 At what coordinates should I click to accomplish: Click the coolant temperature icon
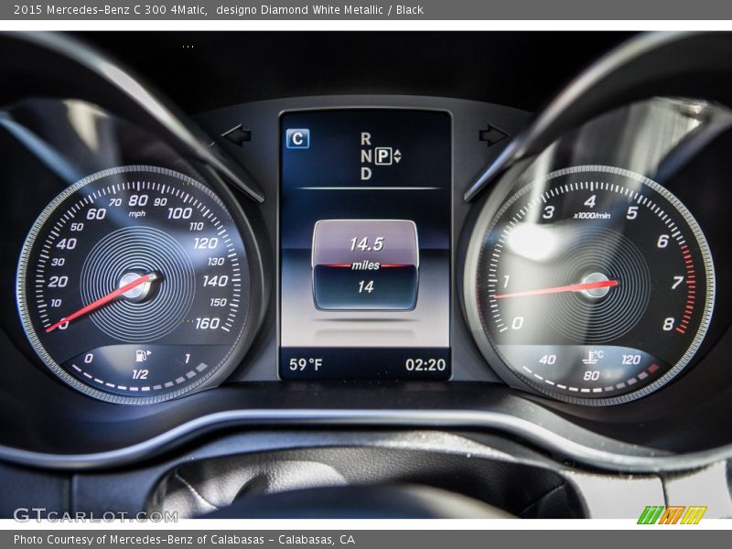(x=592, y=357)
